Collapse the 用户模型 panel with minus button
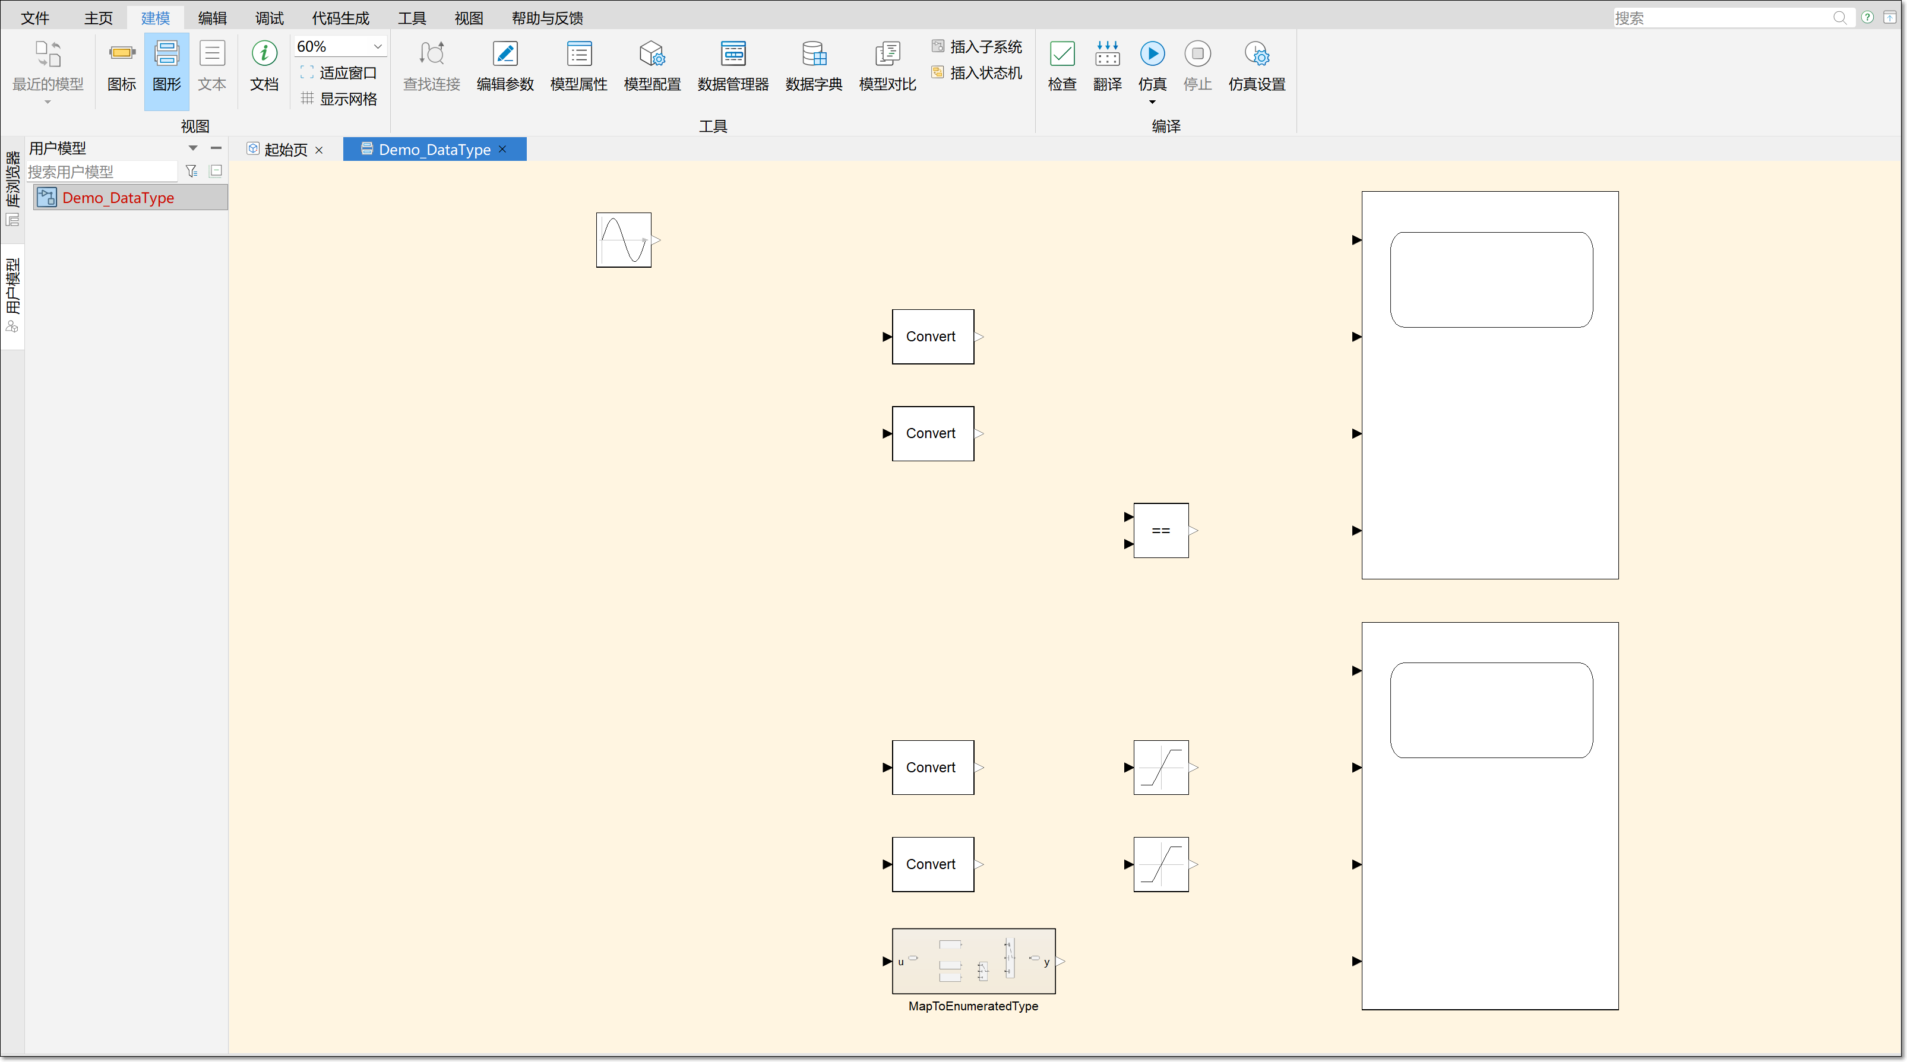1907x1062 pixels. [x=216, y=148]
